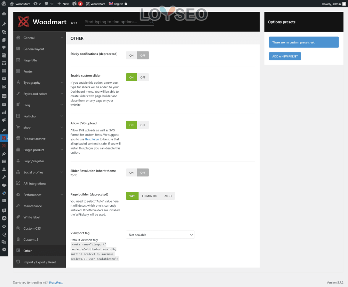Collapse admin menu with play icon
This screenshot has width=348, height=287.
(x=4, y=249)
